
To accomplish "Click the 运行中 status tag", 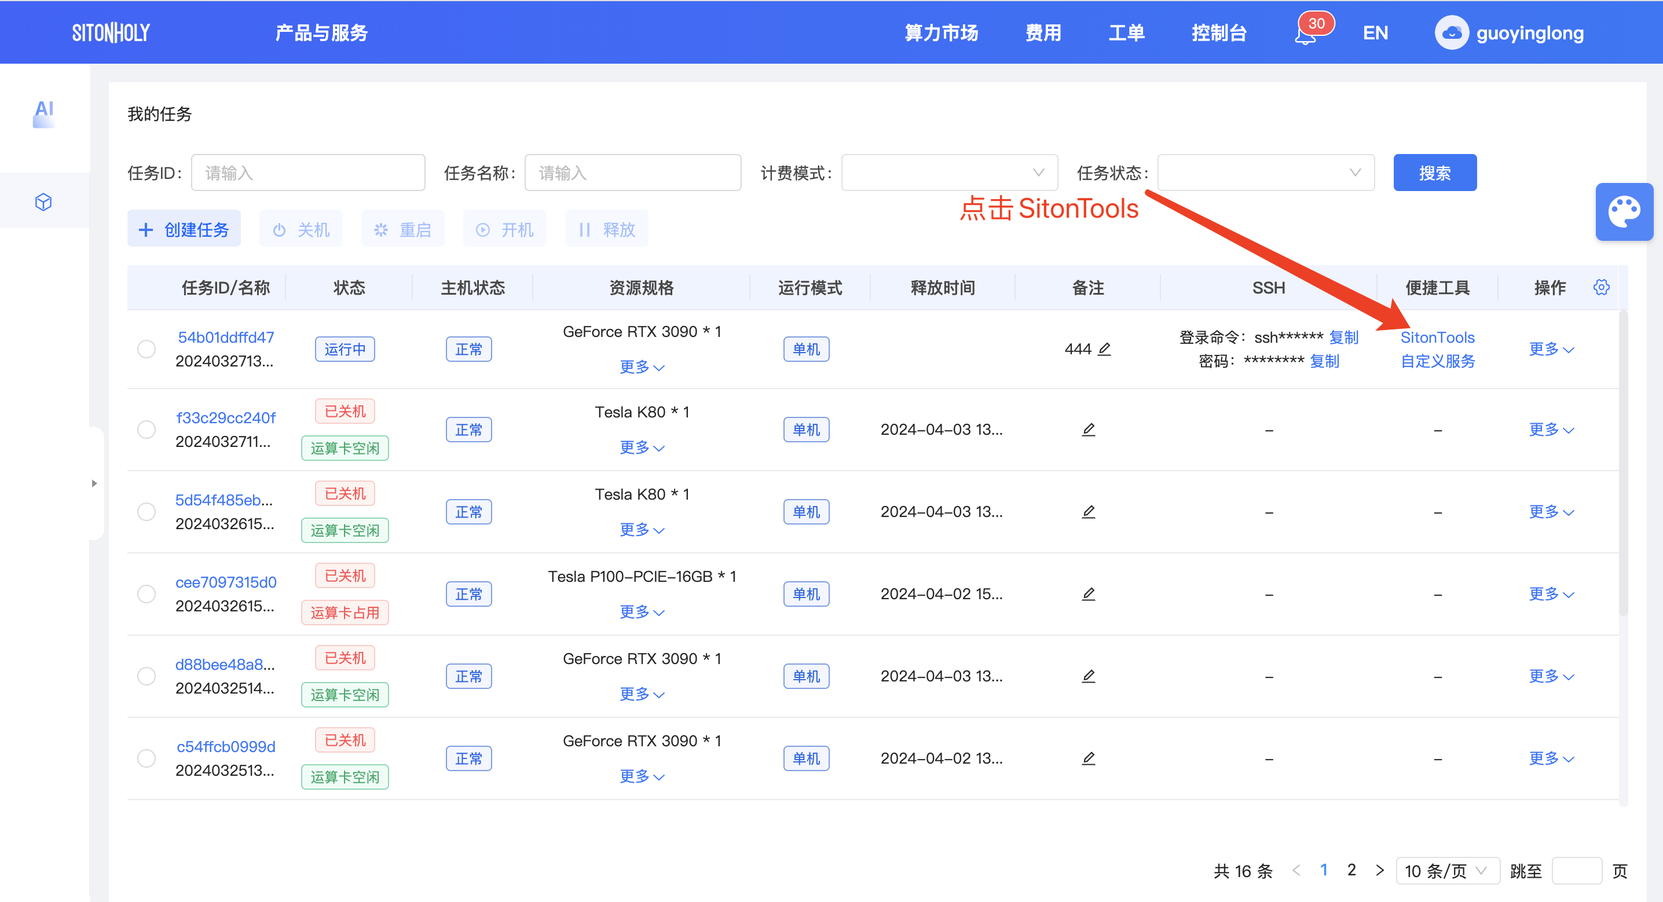I will [x=345, y=349].
